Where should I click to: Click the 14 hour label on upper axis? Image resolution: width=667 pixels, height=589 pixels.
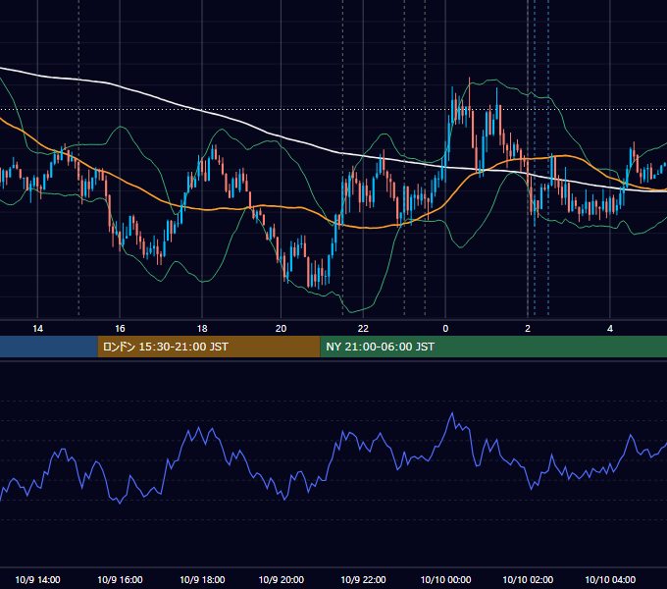[x=37, y=329]
